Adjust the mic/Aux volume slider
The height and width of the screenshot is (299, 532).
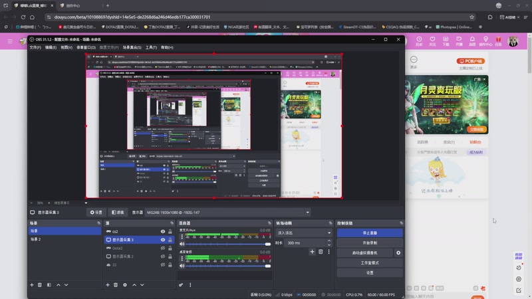[x=228, y=244]
